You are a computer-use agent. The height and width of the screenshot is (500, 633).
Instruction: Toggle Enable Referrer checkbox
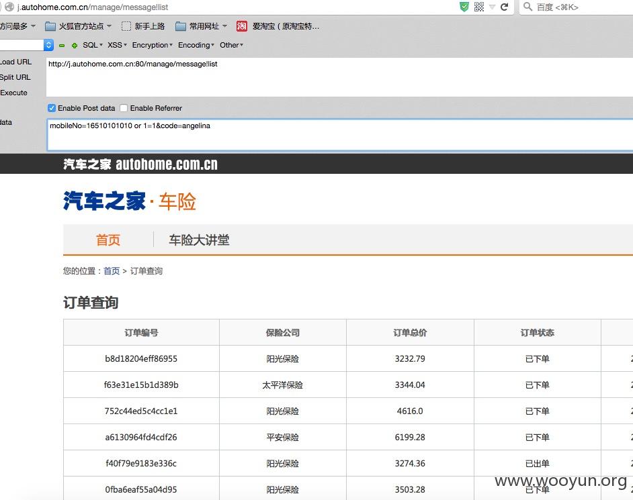[124, 108]
